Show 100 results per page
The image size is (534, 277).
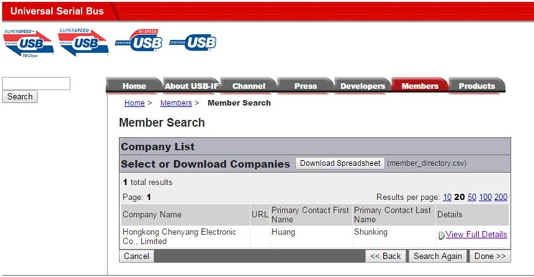[485, 197]
